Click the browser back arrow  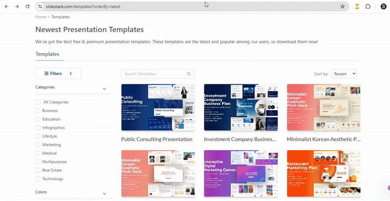point(6,7)
